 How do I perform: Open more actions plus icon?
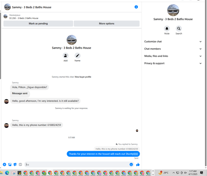click(5, 164)
